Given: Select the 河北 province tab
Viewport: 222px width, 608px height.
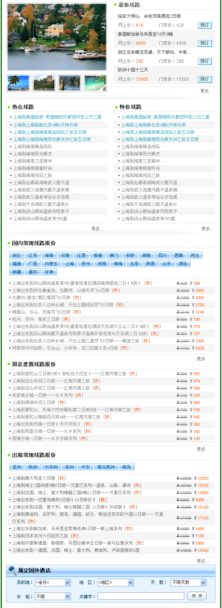Looking at the screenshot, I should tap(195, 255).
